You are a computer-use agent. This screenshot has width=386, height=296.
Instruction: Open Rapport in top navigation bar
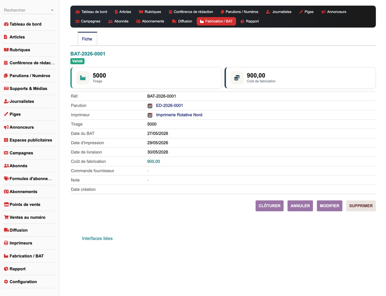click(250, 21)
